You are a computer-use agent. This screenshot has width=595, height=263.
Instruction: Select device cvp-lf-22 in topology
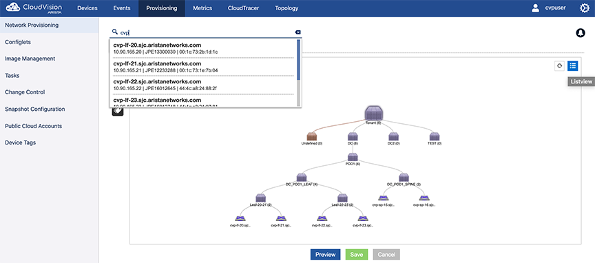coord(322,218)
